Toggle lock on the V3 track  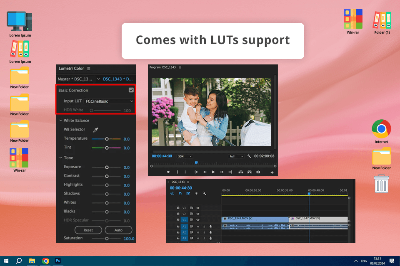(178, 208)
